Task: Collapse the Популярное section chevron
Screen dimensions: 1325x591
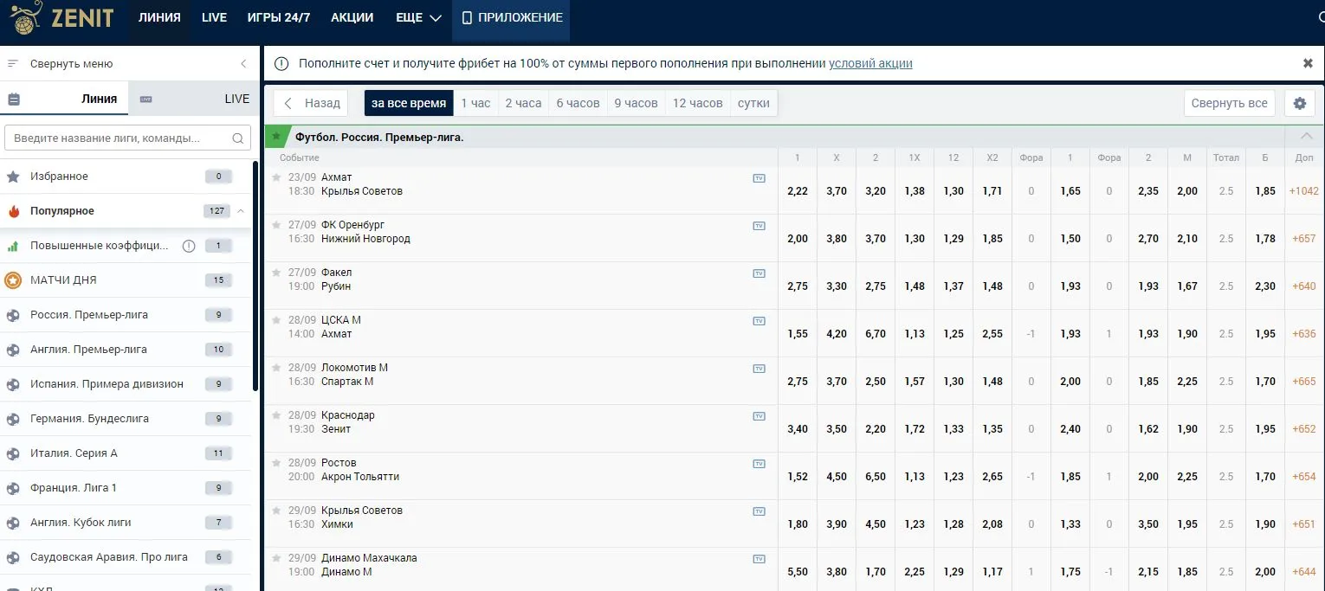Action: click(x=241, y=211)
